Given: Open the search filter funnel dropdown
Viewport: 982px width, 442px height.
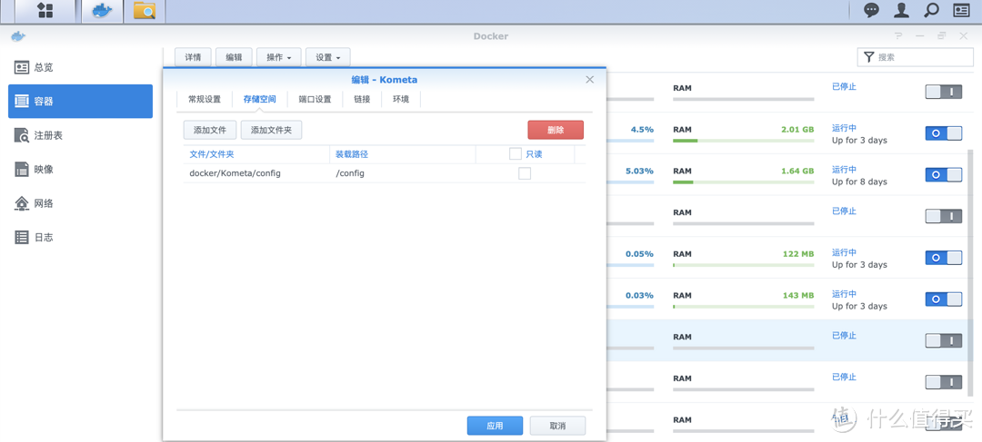Looking at the screenshot, I should [869, 57].
